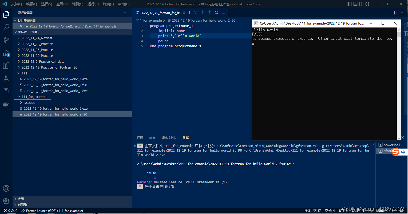The width and height of the screenshot is (408, 214).
Task: Open the Search view in activity bar
Action: tap(6, 27)
